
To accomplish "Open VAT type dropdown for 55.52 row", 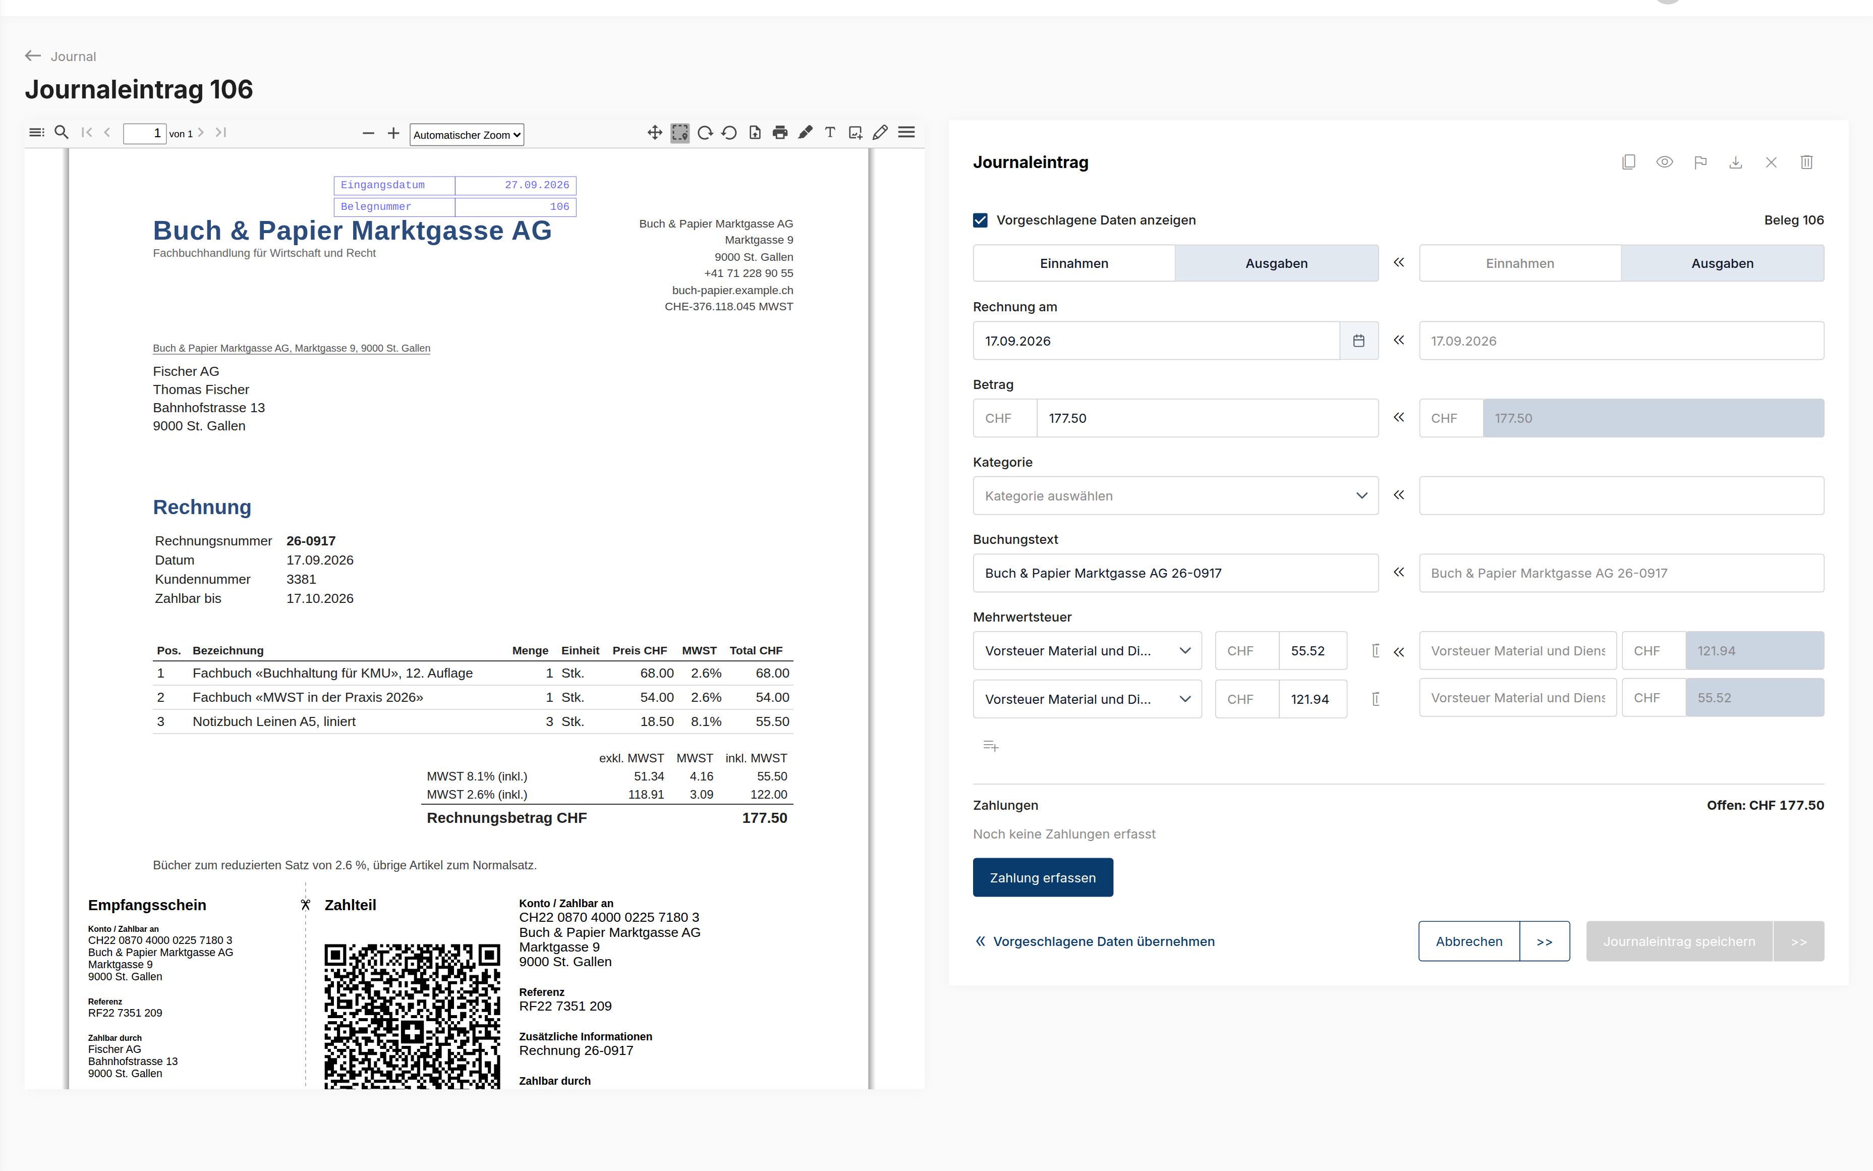I will pyautogui.click(x=1087, y=650).
